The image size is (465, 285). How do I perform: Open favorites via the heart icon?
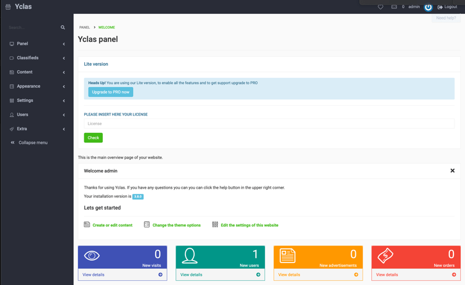pyautogui.click(x=381, y=7)
